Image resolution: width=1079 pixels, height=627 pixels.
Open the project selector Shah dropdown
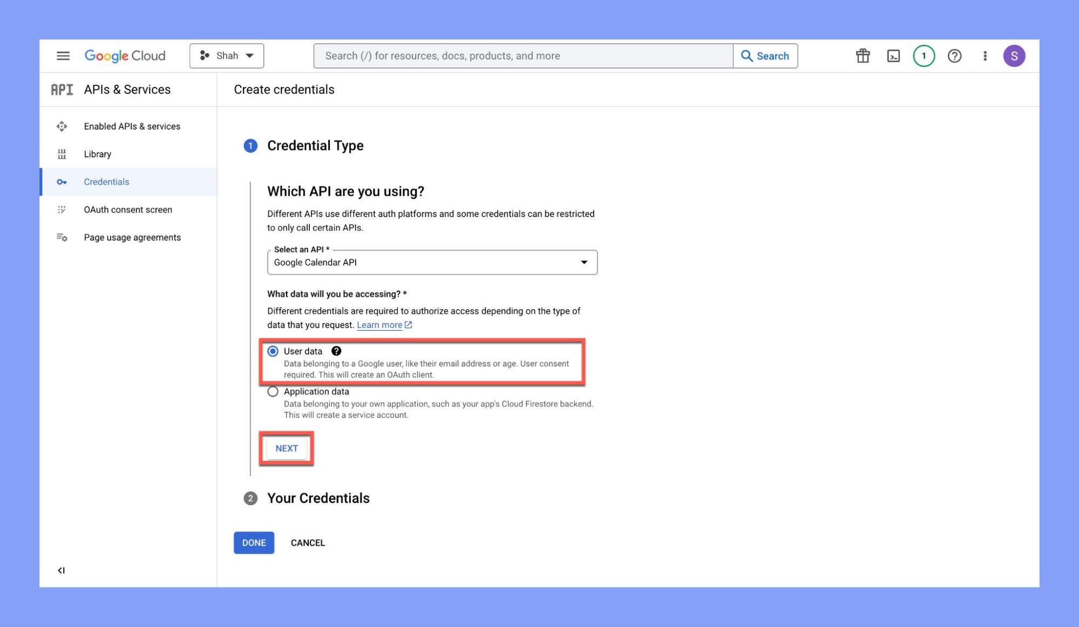coord(226,55)
